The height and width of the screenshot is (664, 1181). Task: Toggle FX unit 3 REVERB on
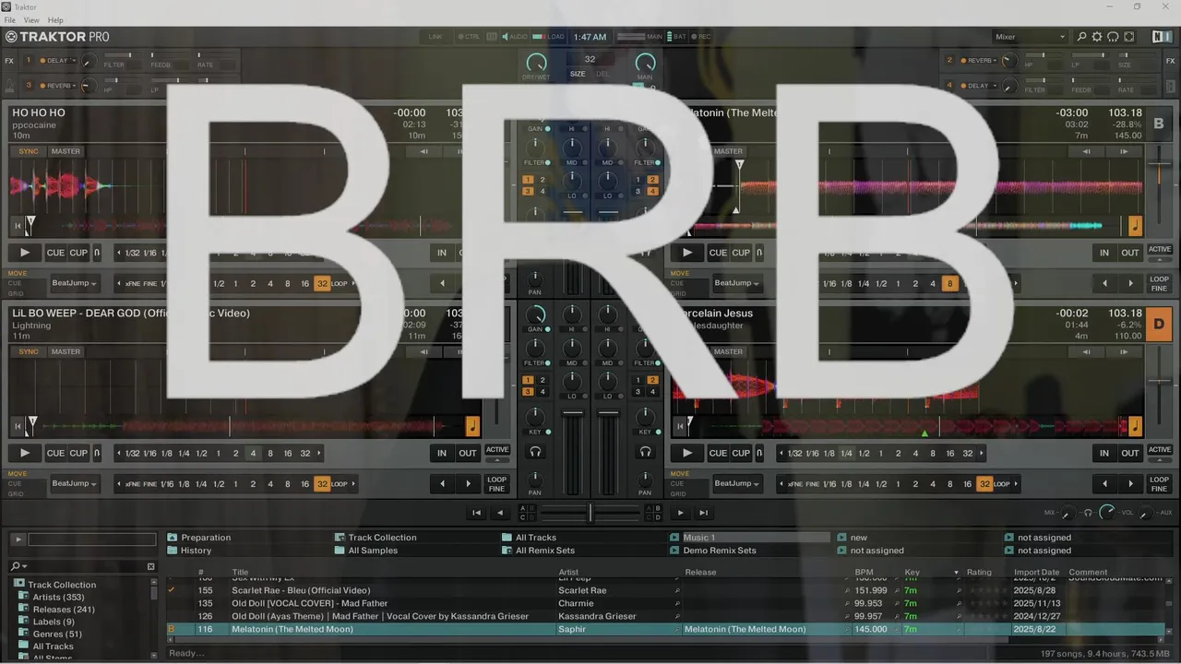[x=42, y=86]
